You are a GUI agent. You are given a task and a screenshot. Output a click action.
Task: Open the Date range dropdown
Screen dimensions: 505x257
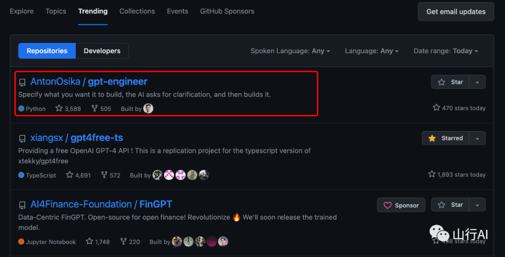tap(446, 51)
